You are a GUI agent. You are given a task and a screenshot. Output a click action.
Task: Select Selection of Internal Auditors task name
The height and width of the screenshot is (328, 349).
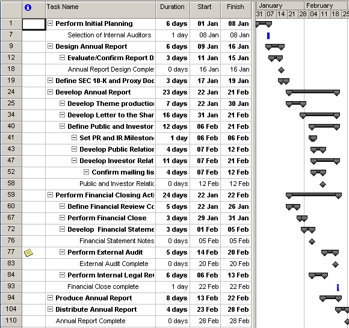(x=110, y=35)
